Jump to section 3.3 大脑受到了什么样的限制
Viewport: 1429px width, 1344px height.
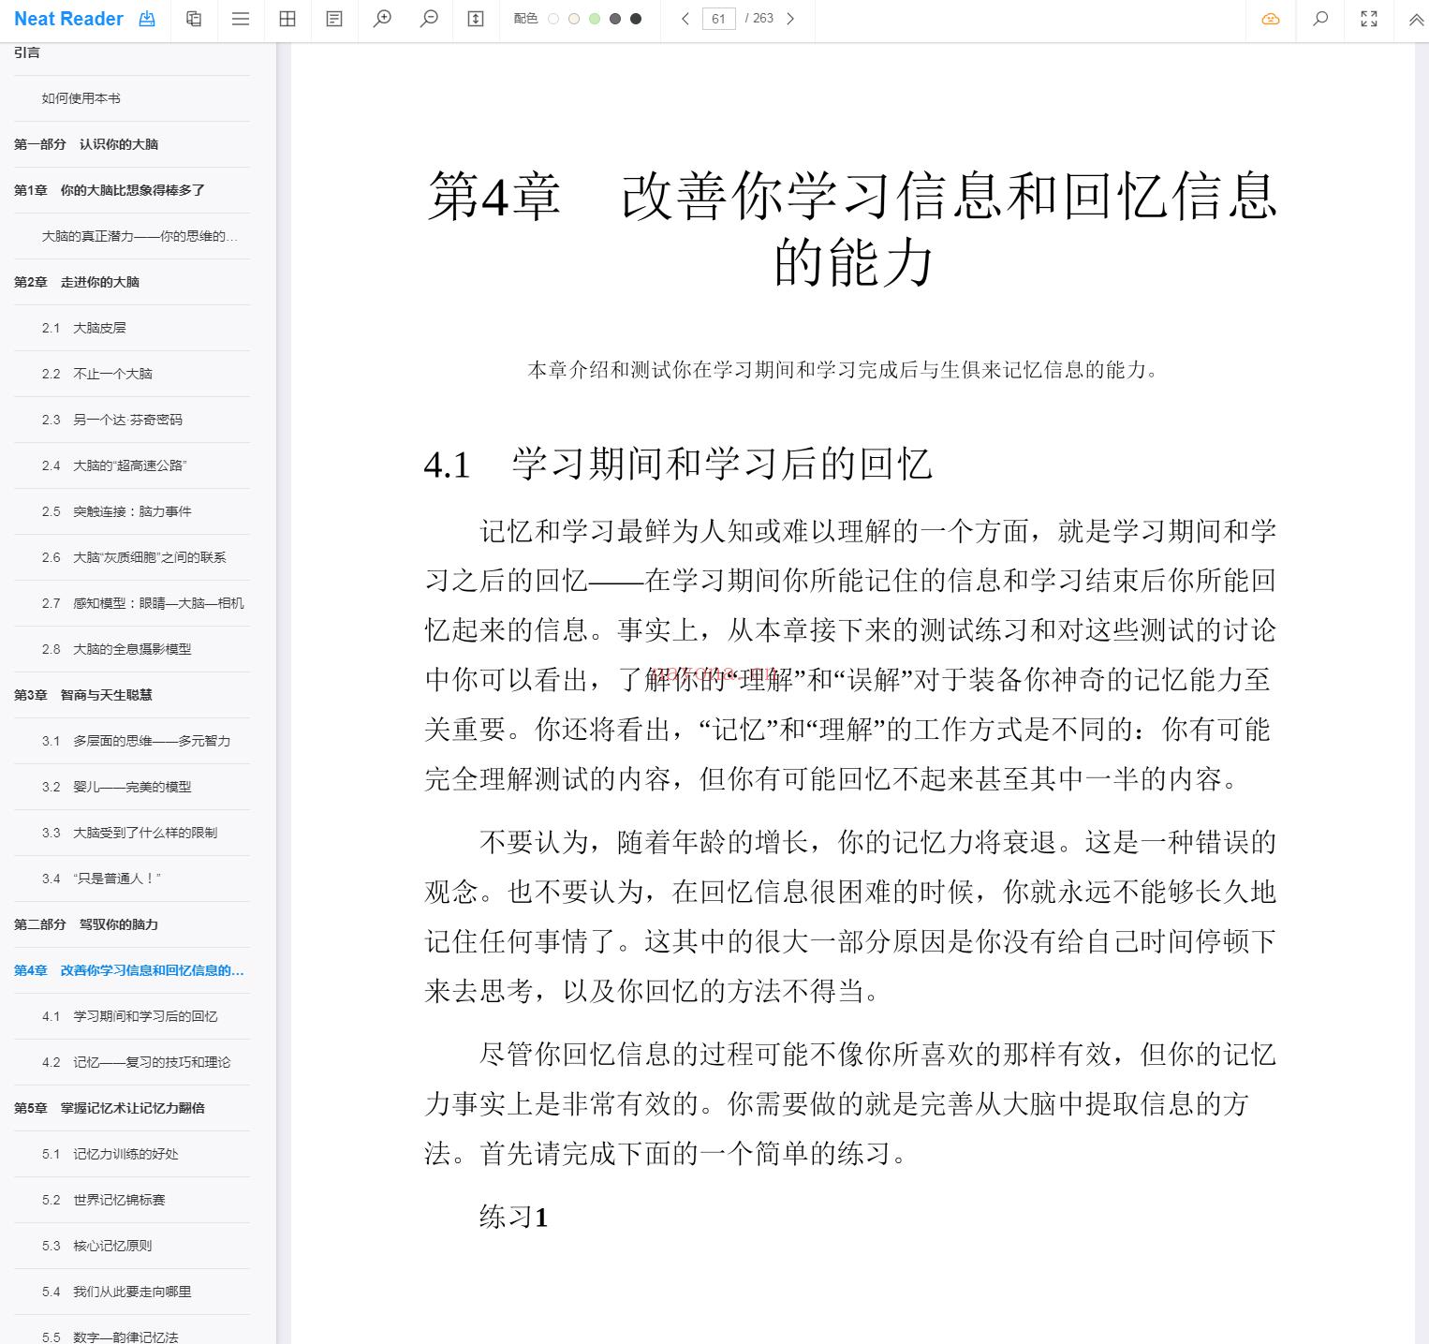130,833
